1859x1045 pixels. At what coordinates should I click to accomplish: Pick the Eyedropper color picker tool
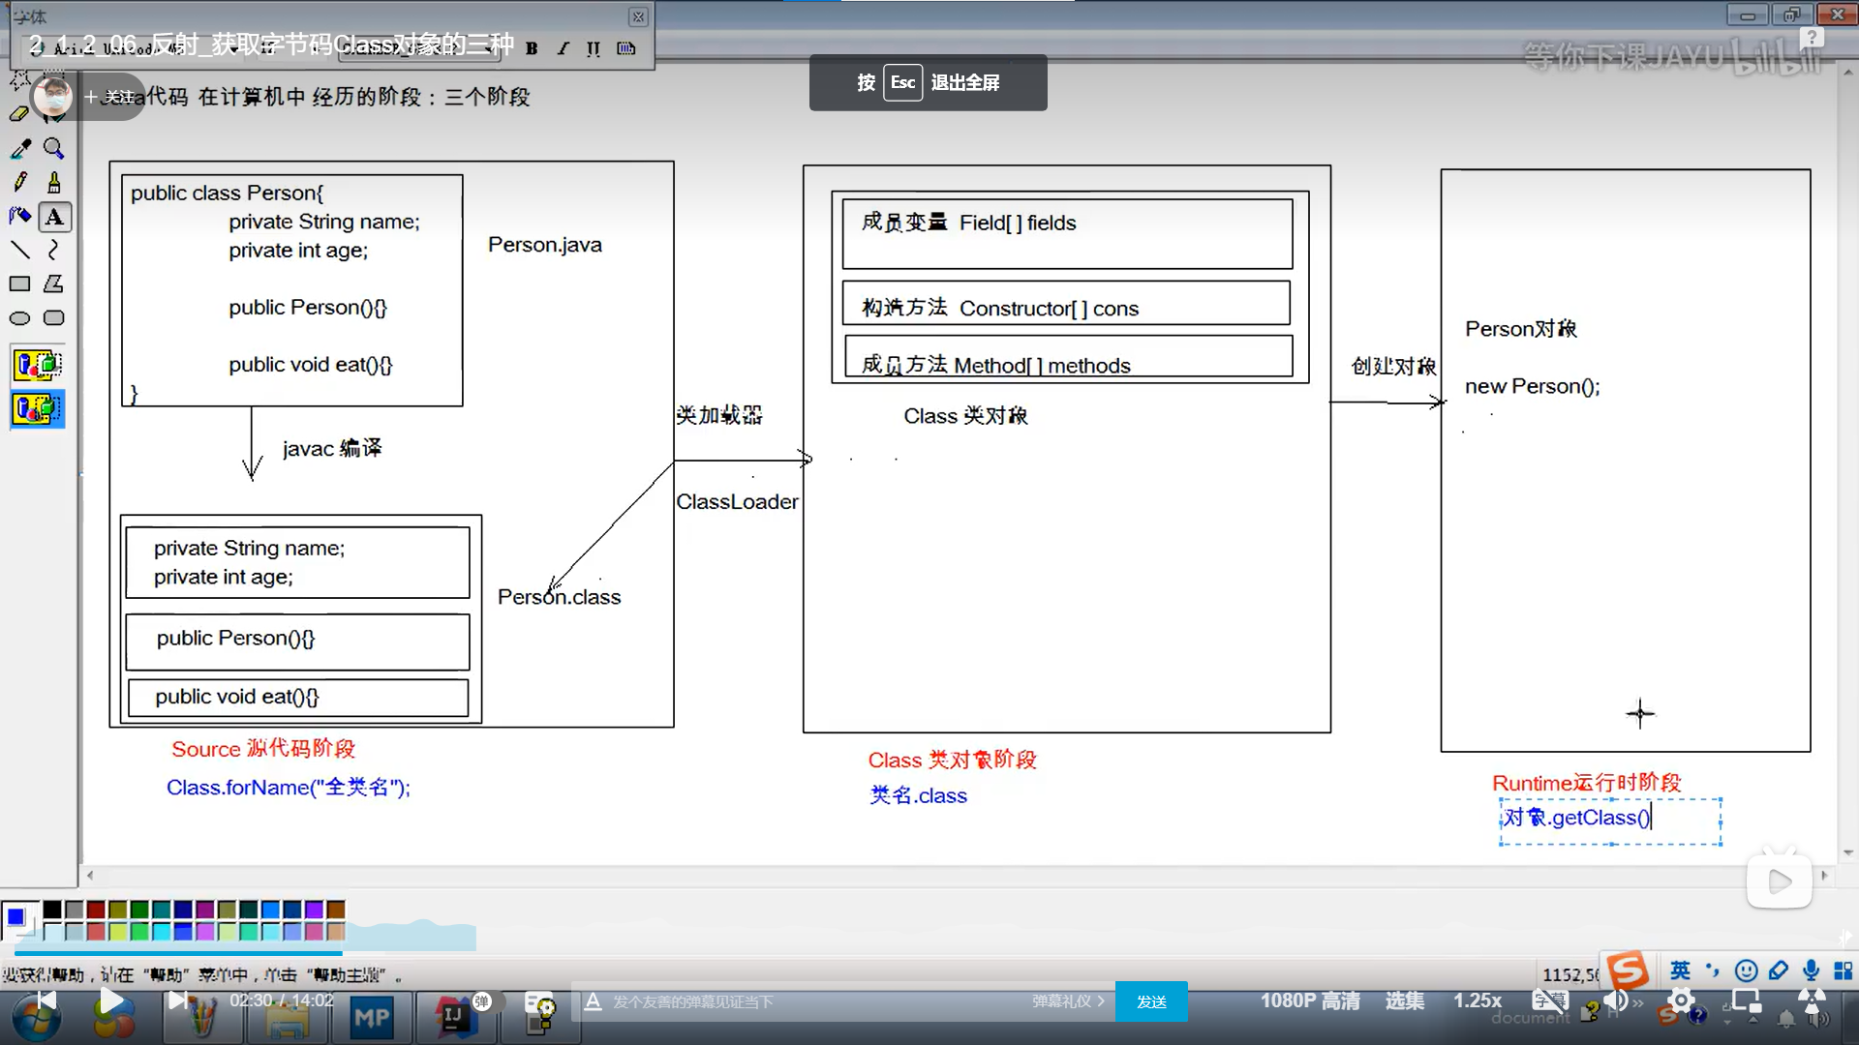[20, 148]
